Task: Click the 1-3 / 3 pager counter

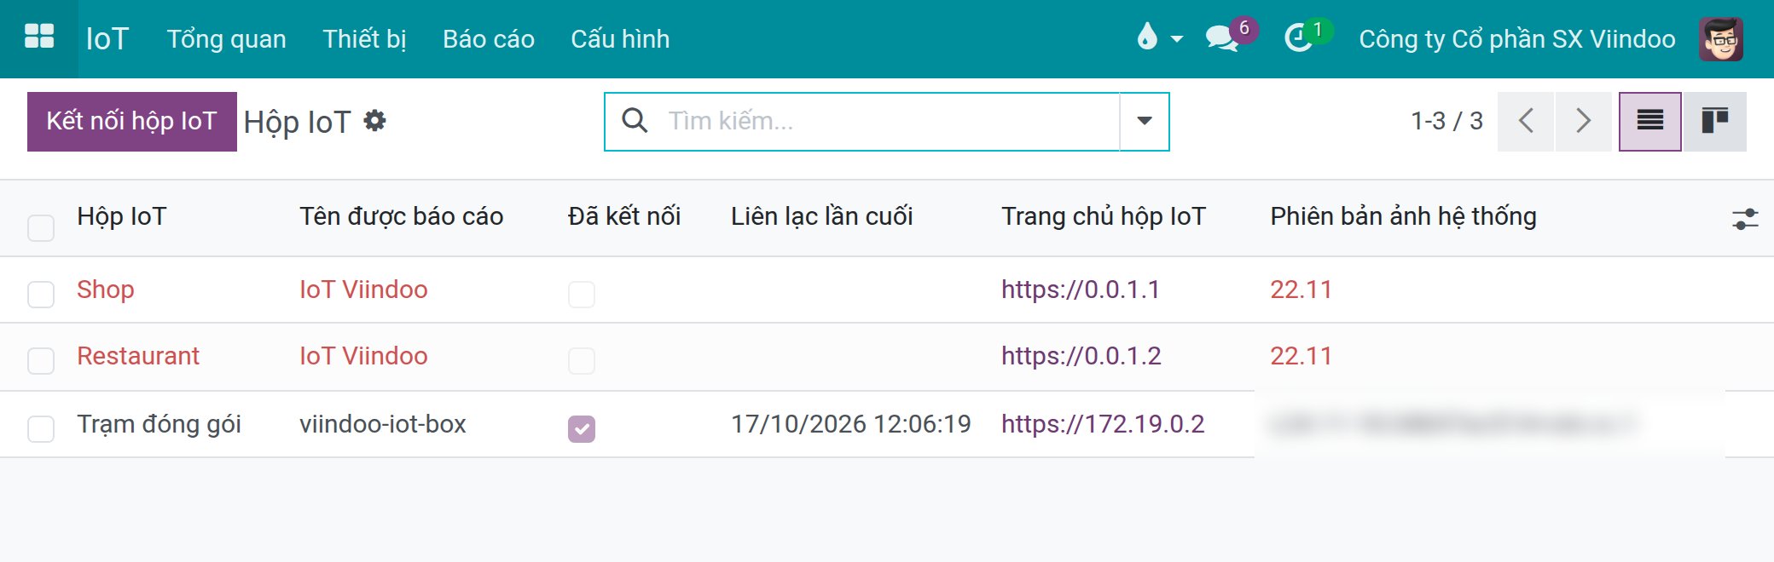Action: point(1446,121)
